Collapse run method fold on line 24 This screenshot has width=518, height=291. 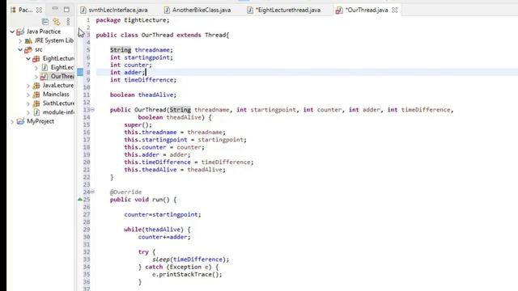click(92, 192)
